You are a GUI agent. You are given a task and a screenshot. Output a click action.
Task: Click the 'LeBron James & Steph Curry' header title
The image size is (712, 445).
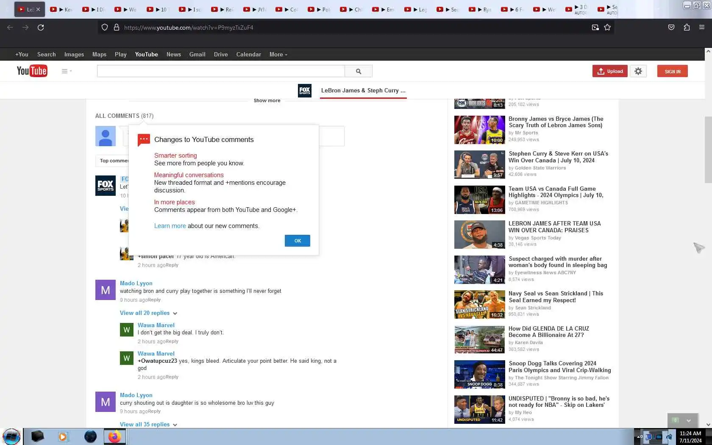(x=363, y=90)
